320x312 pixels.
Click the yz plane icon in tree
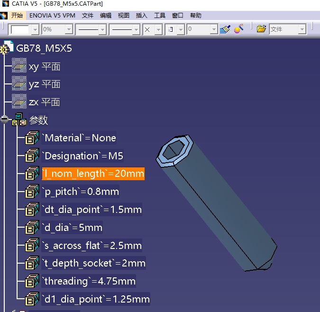19,83
